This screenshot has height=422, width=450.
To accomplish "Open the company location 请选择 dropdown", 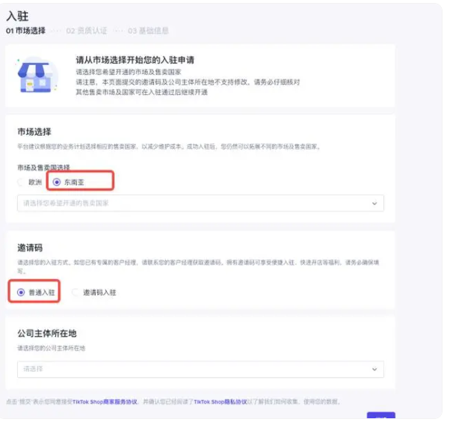I will tap(200, 369).
